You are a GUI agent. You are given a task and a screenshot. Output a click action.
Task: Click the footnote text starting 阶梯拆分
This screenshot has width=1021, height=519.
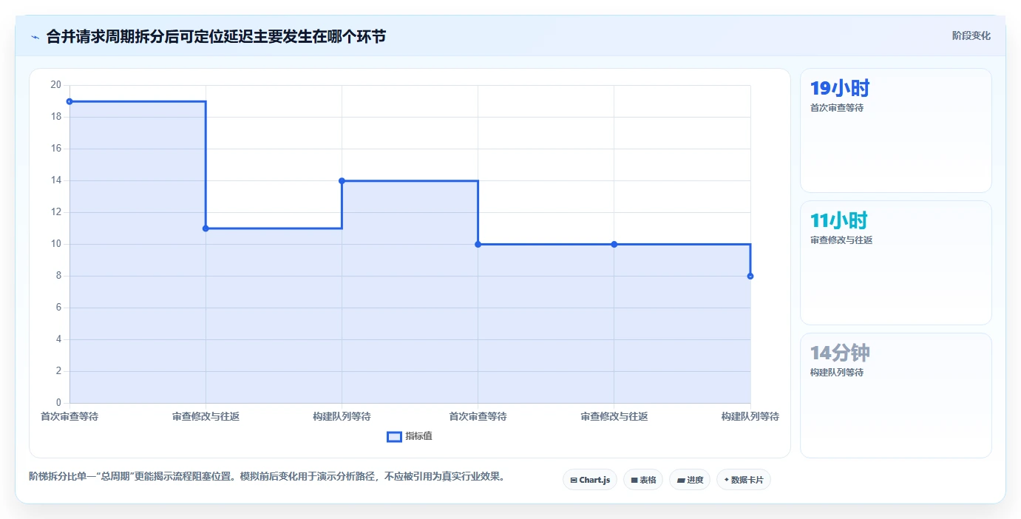tap(266, 477)
